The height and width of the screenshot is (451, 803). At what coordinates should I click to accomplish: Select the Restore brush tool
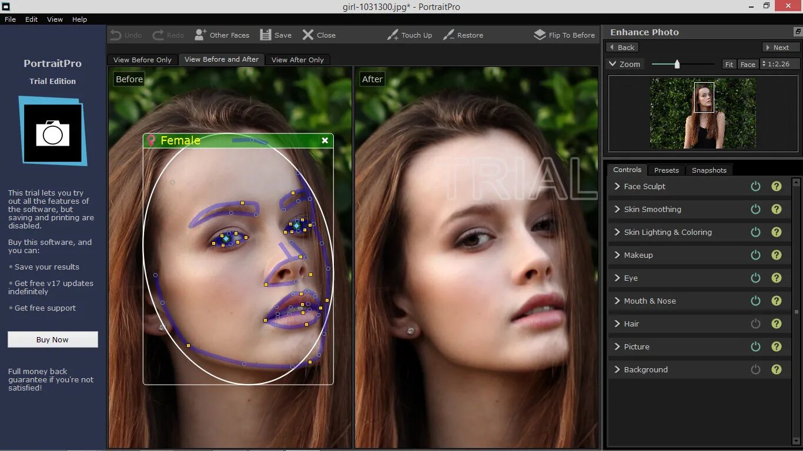463,35
